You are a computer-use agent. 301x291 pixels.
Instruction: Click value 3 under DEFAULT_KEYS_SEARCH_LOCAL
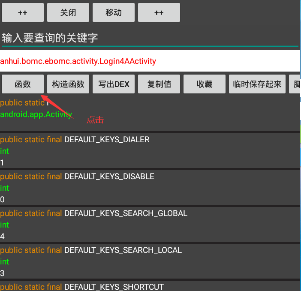3,273
